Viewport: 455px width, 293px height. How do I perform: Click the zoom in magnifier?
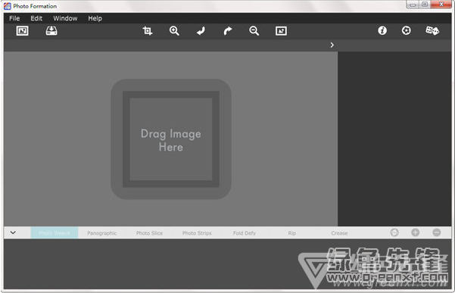click(174, 31)
